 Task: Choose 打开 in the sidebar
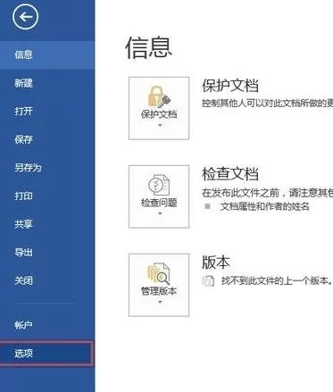click(x=47, y=112)
